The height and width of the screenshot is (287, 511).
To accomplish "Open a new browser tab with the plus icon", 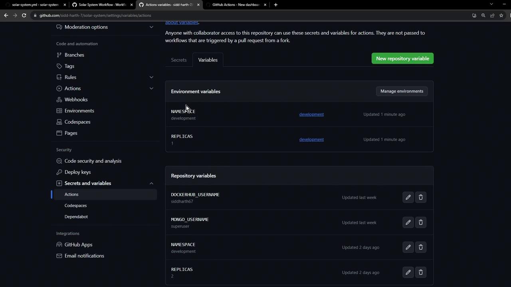I will pos(275,5).
